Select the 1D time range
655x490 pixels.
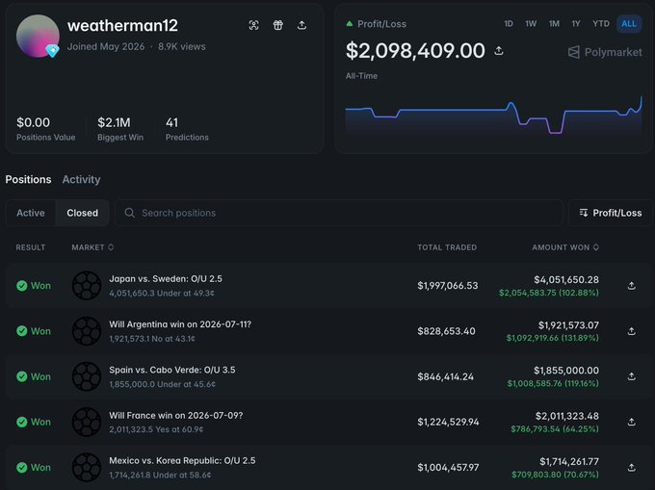click(509, 24)
